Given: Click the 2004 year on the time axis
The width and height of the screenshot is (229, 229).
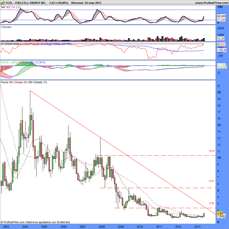Looking at the screenshot, I should tap(25, 227).
